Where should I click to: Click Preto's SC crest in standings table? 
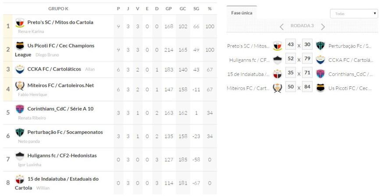(20, 22)
